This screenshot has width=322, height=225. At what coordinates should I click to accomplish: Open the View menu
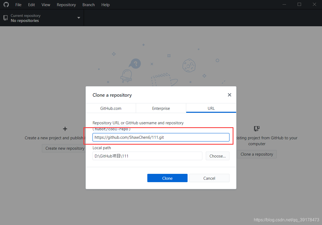[x=46, y=5]
